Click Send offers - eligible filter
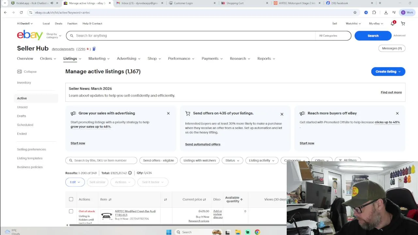The height and width of the screenshot is (235, 418). click(158, 160)
